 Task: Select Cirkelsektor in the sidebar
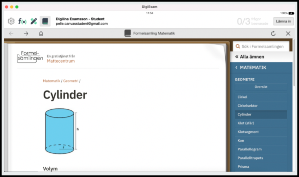point(261,106)
